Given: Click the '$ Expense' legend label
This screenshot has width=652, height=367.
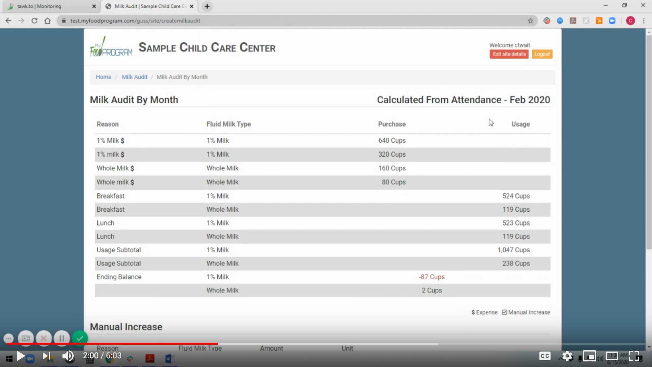Looking at the screenshot, I should pyautogui.click(x=484, y=313).
